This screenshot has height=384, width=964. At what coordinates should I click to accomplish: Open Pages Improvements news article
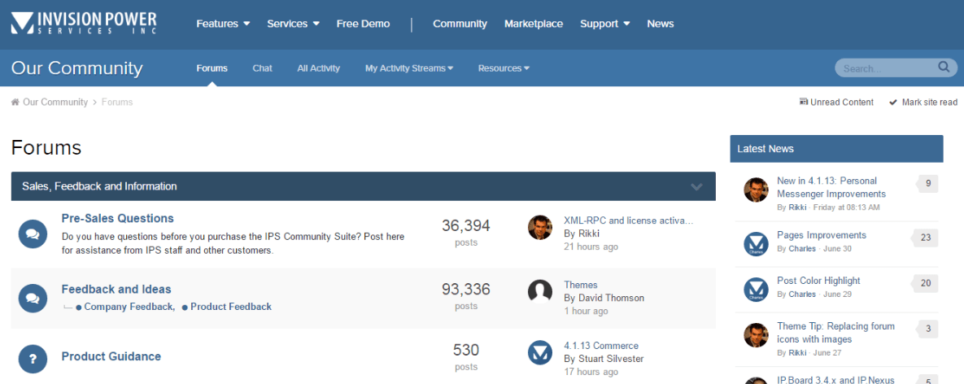822,235
